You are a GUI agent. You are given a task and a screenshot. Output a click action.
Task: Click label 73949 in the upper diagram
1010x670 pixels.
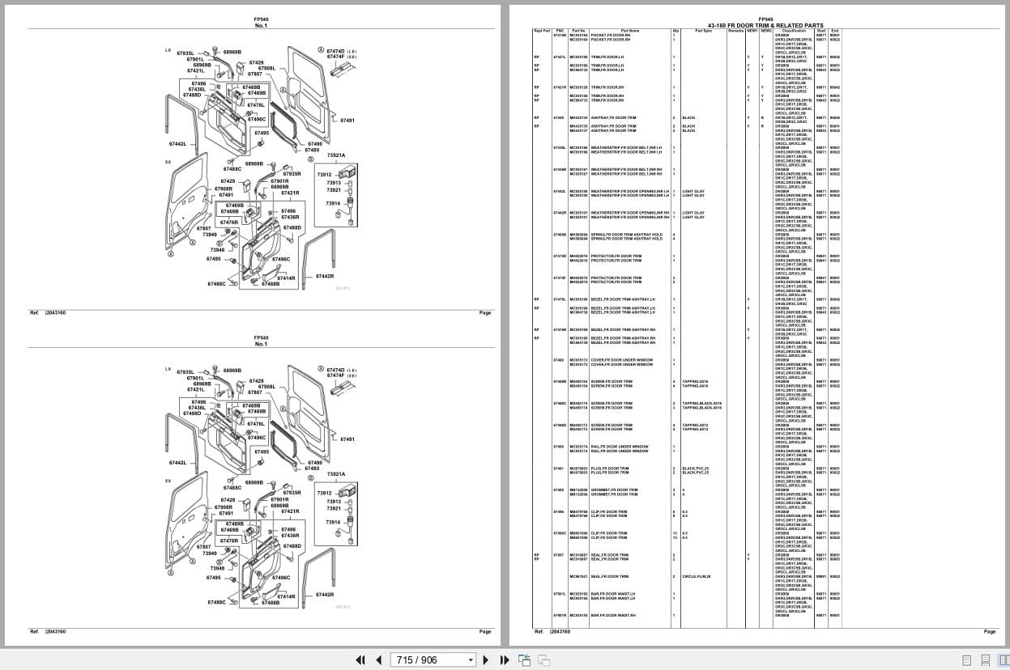[x=210, y=235]
